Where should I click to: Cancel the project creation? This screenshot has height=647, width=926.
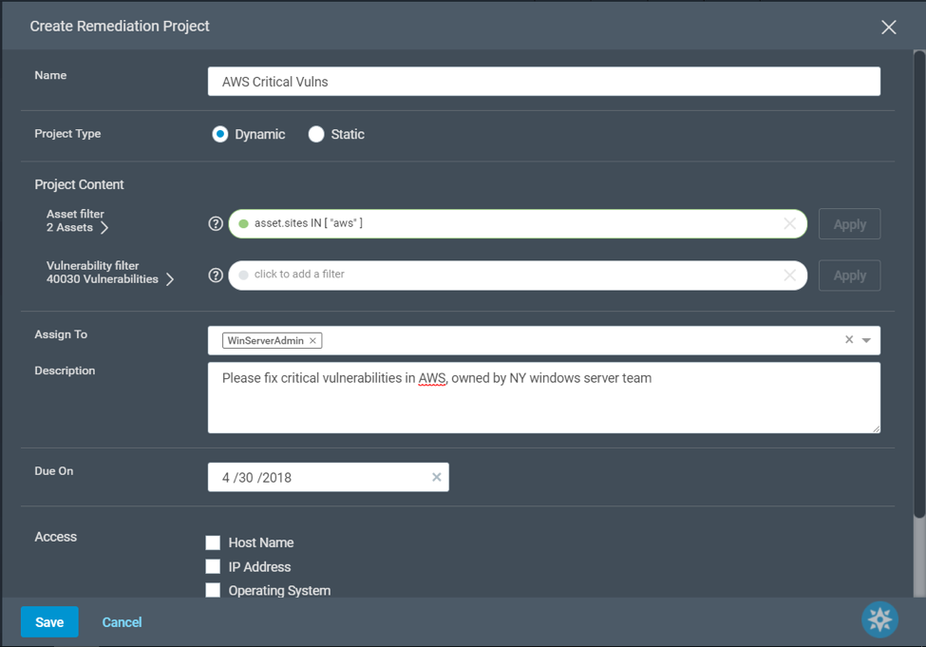pyautogui.click(x=122, y=621)
